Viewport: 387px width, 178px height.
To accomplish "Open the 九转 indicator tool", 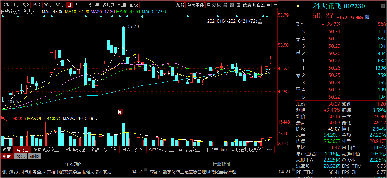I will tap(180, 5).
